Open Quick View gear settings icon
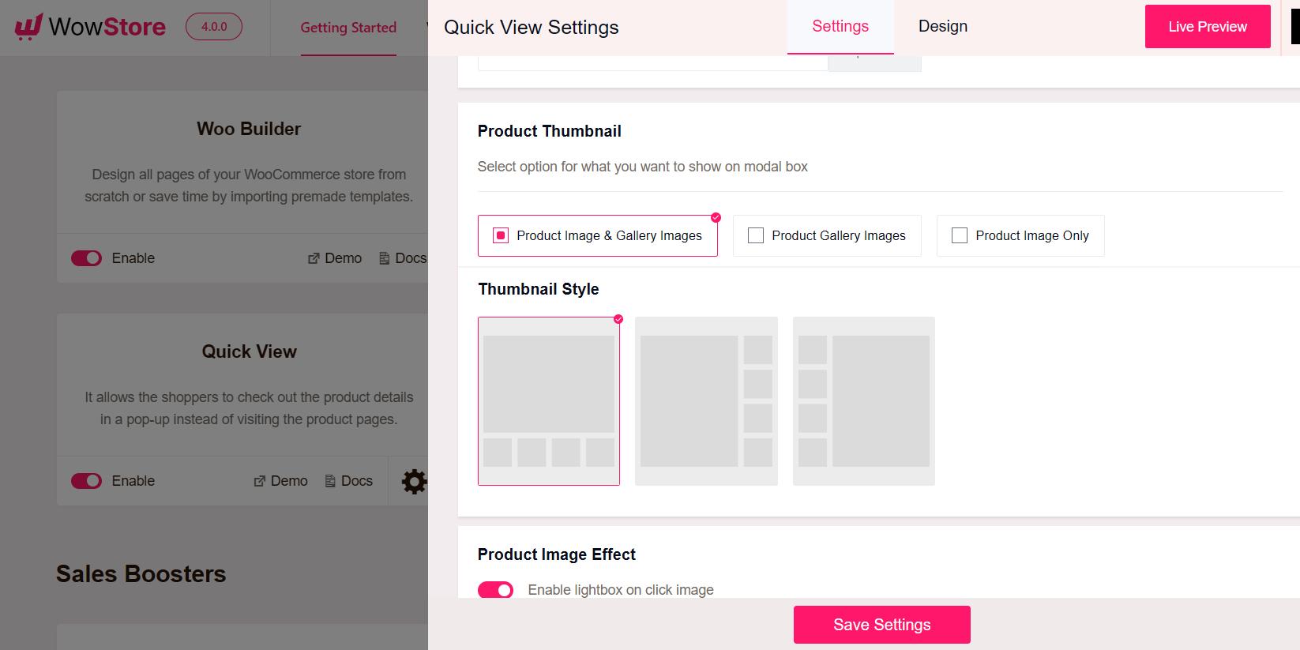The height and width of the screenshot is (650, 1300). tap(415, 481)
